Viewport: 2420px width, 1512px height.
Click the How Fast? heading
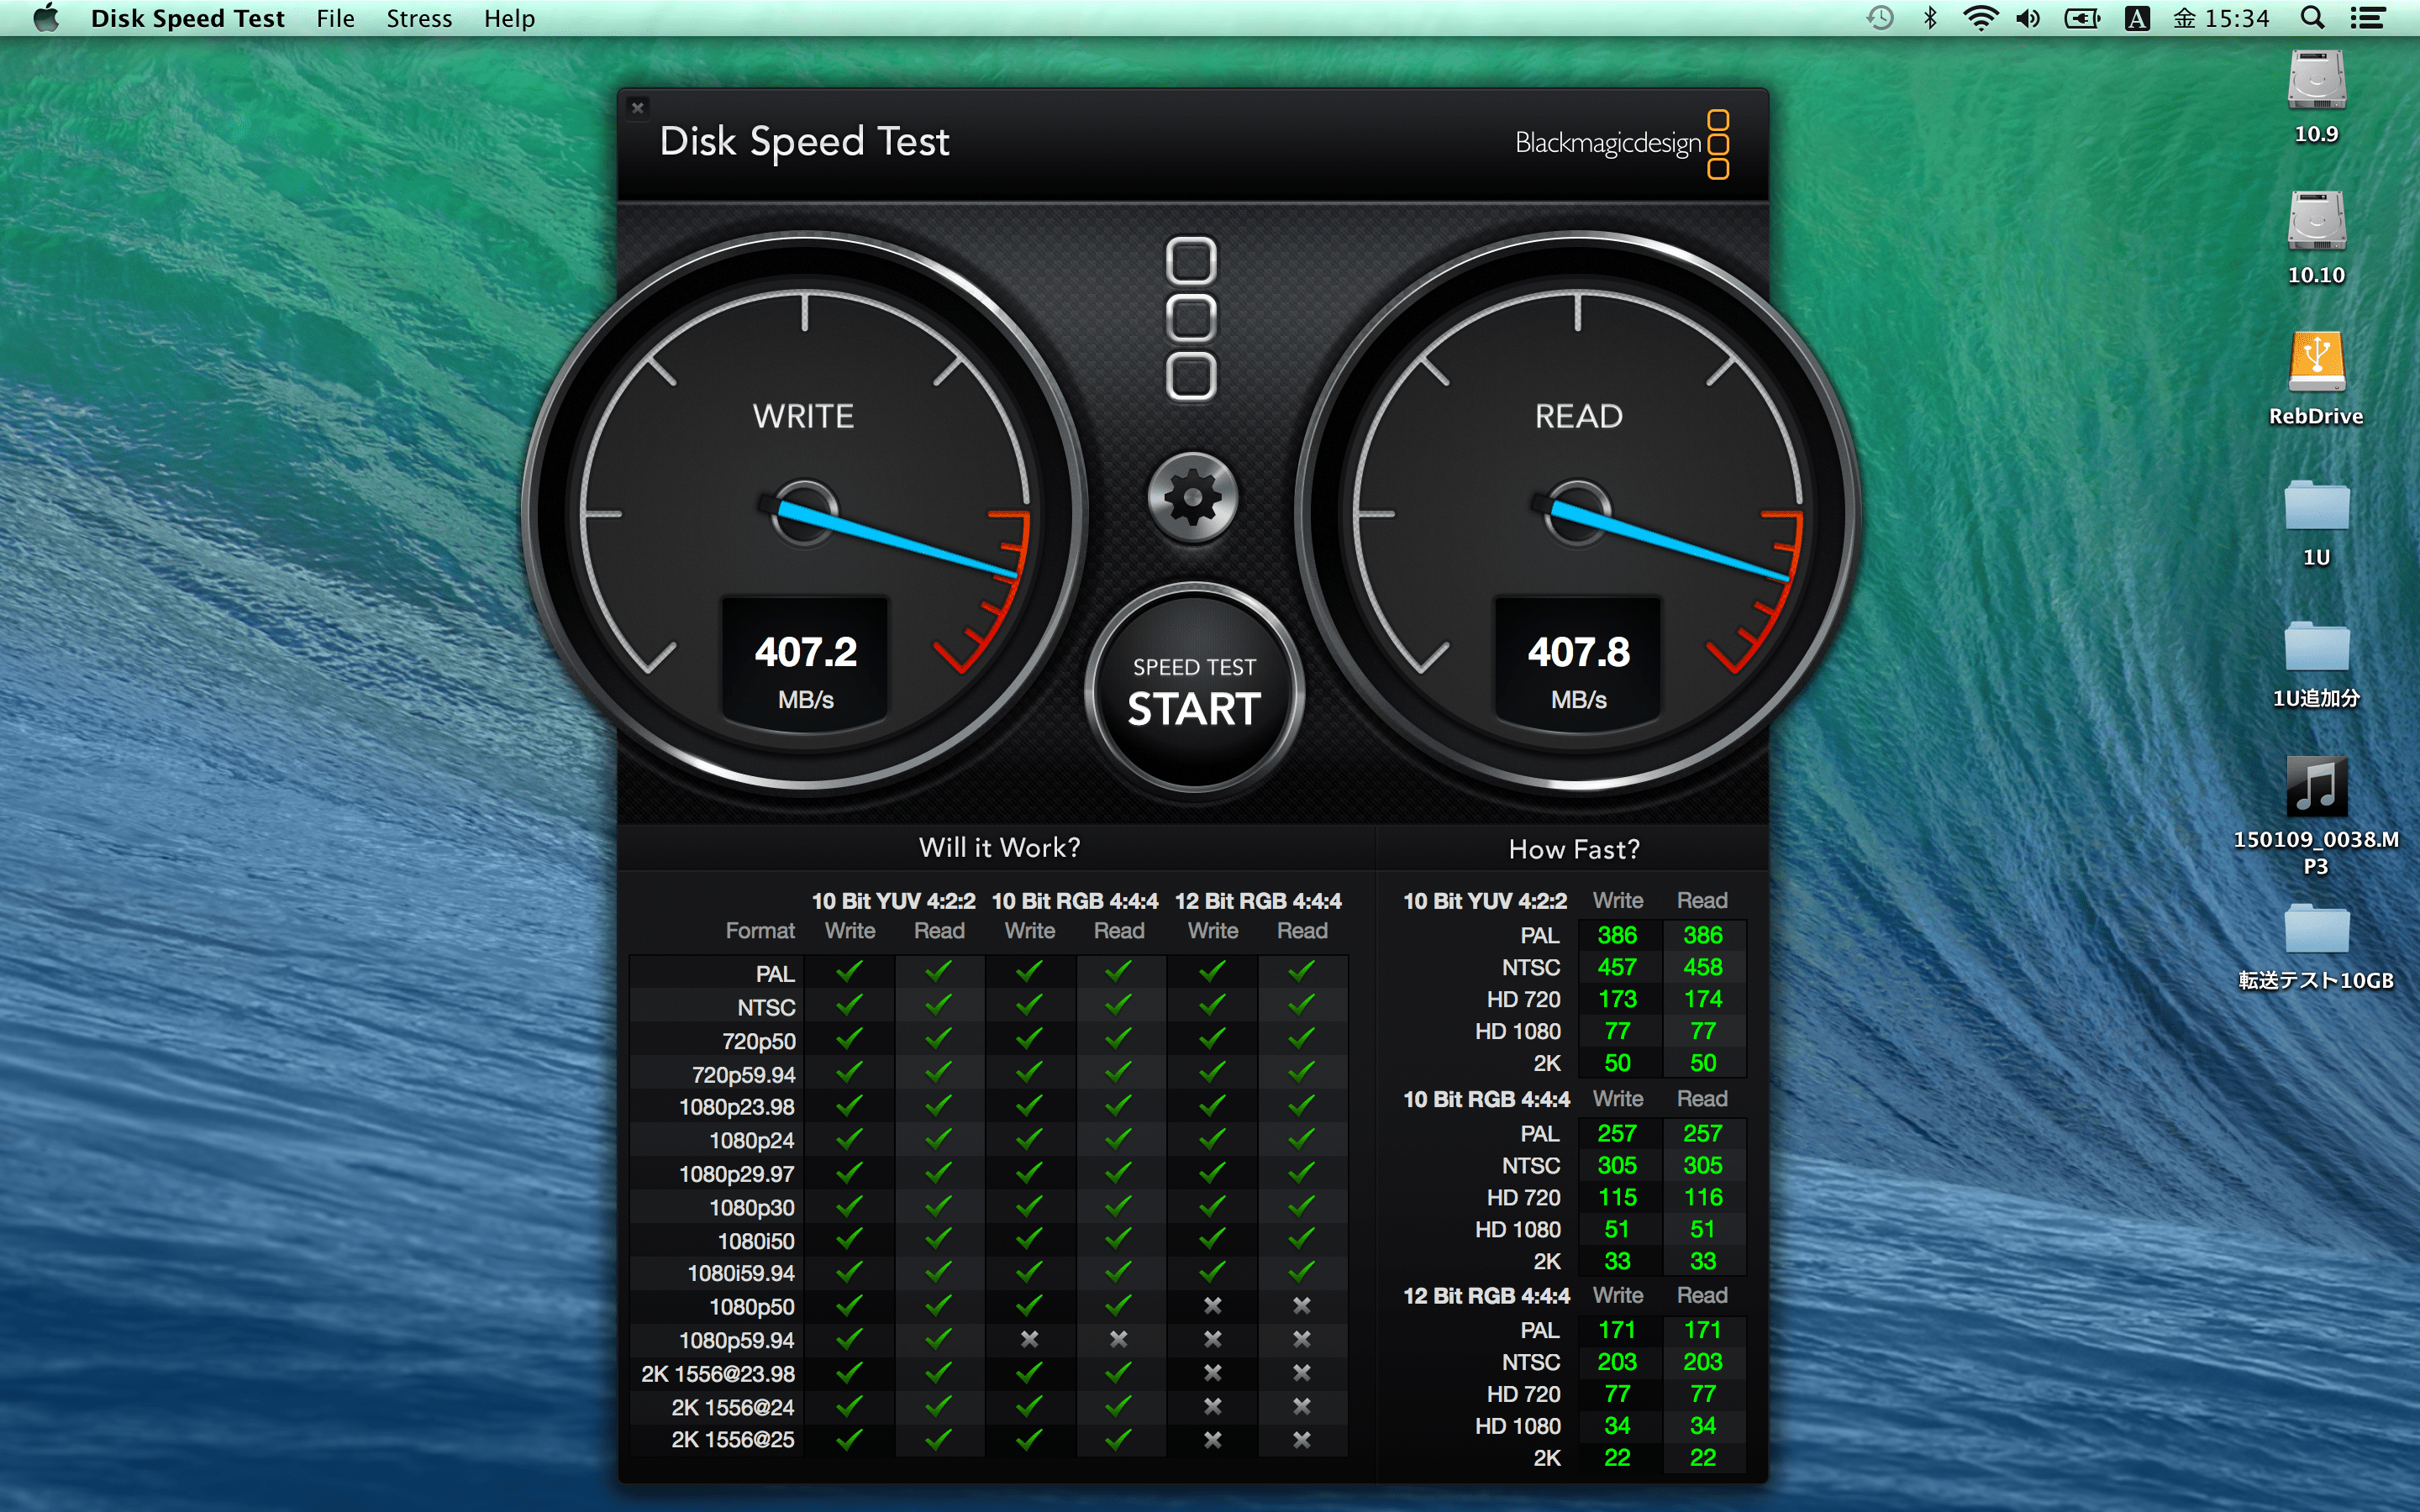1574,850
